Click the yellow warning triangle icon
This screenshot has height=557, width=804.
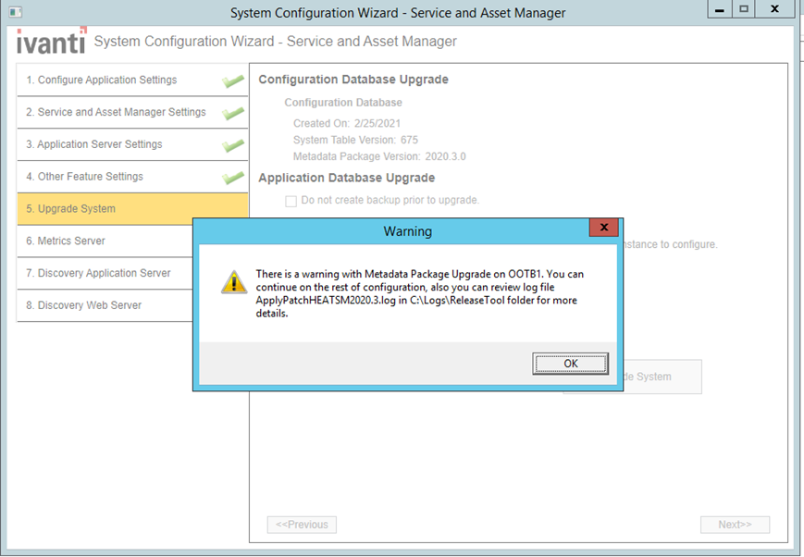pos(234,281)
